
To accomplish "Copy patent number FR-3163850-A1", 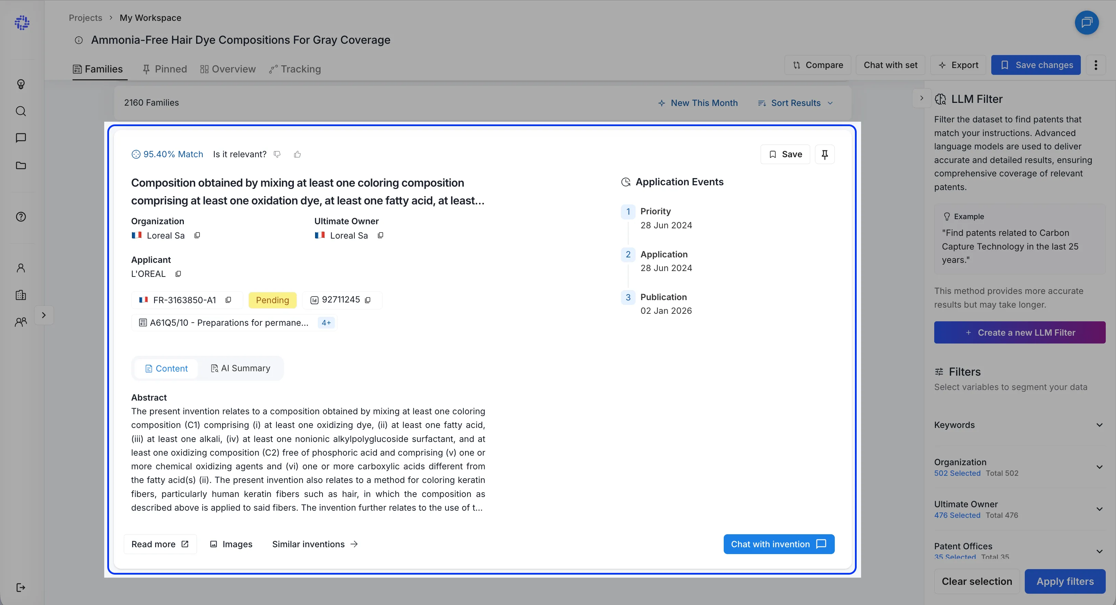I will pyautogui.click(x=228, y=300).
